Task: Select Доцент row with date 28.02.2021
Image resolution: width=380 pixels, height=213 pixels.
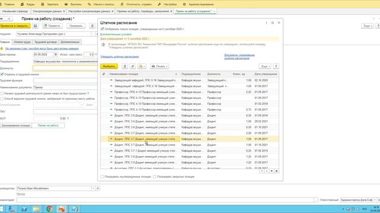Action: [190, 121]
